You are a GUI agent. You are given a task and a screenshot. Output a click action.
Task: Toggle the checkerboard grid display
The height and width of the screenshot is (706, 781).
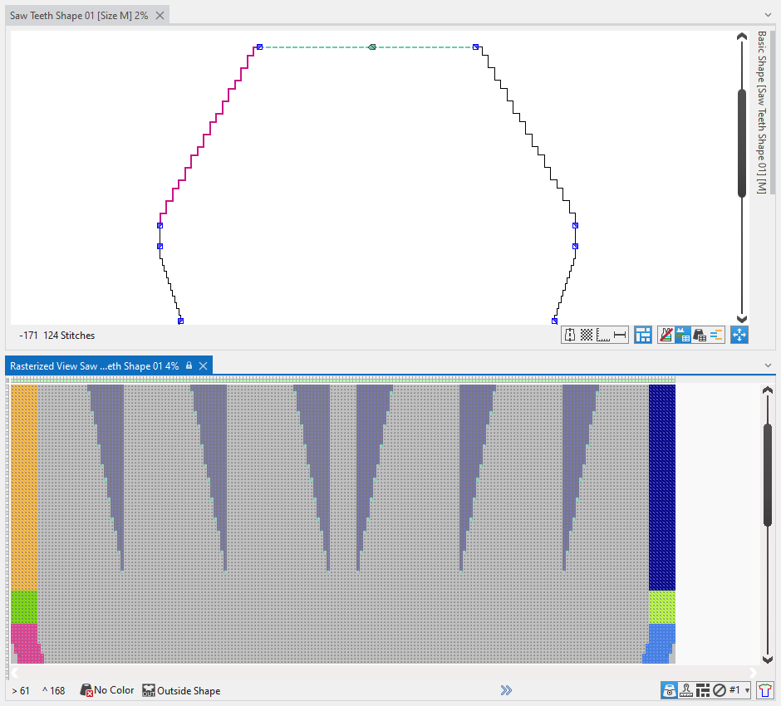click(x=586, y=335)
